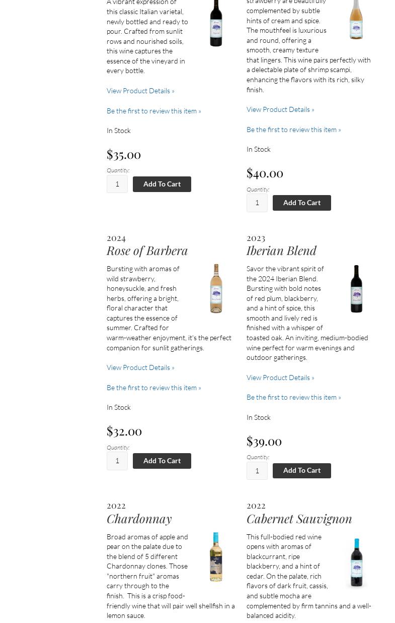The height and width of the screenshot is (623, 395).
Task: Add the $35.00 wine to cart
Action: click(162, 184)
